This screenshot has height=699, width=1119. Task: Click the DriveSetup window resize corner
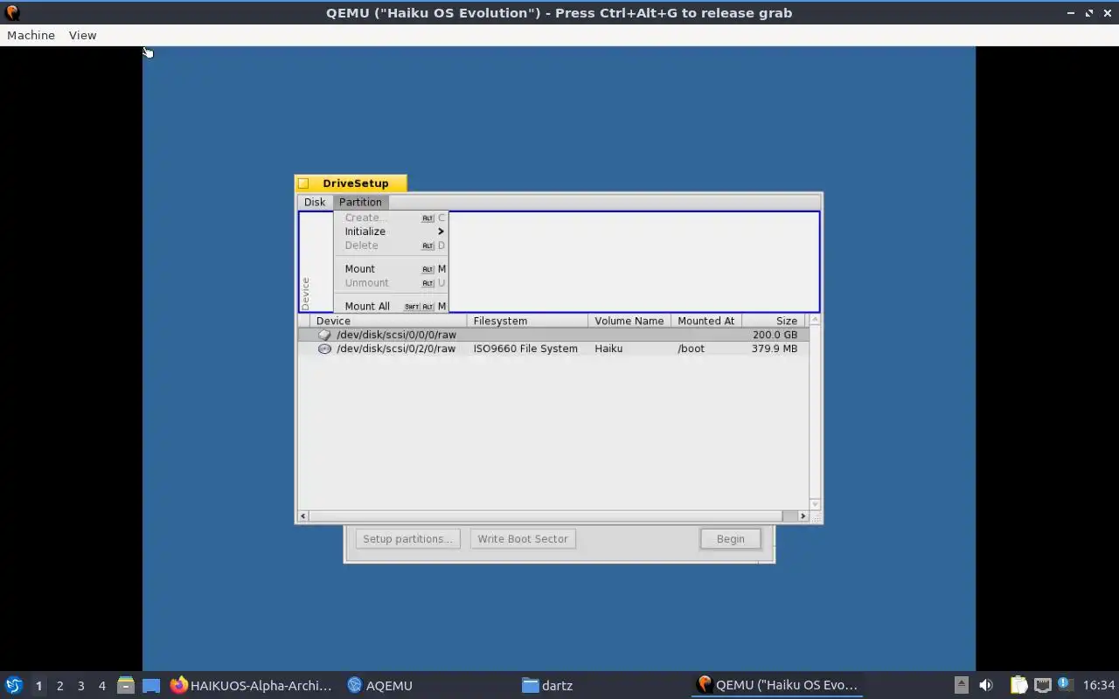817,517
